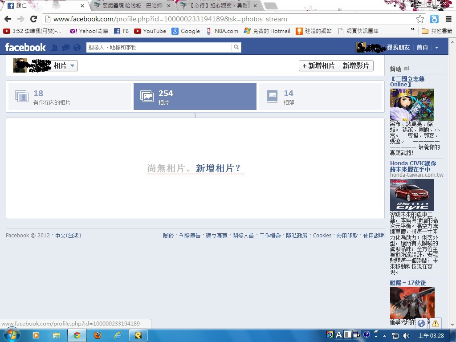The image size is (456, 342).
Task: Close the 惡魔靈魂 哈啦板 tab
Action: (168, 6)
